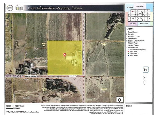Click the green Band_2 color swatch
The width and height of the screenshot is (154, 115).
coord(128,53)
